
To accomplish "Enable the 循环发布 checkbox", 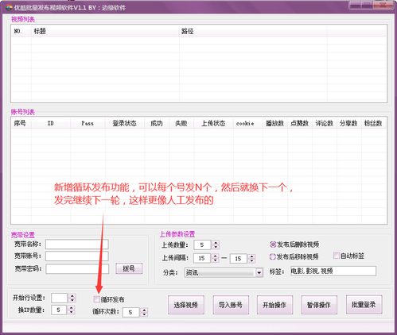I will pyautogui.click(x=97, y=299).
